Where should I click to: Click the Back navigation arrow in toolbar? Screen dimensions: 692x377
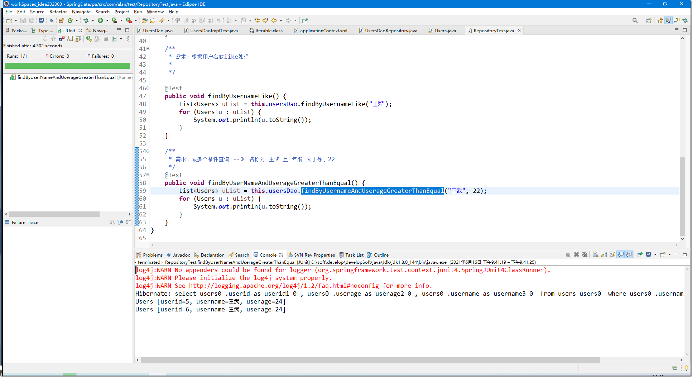[x=274, y=21]
